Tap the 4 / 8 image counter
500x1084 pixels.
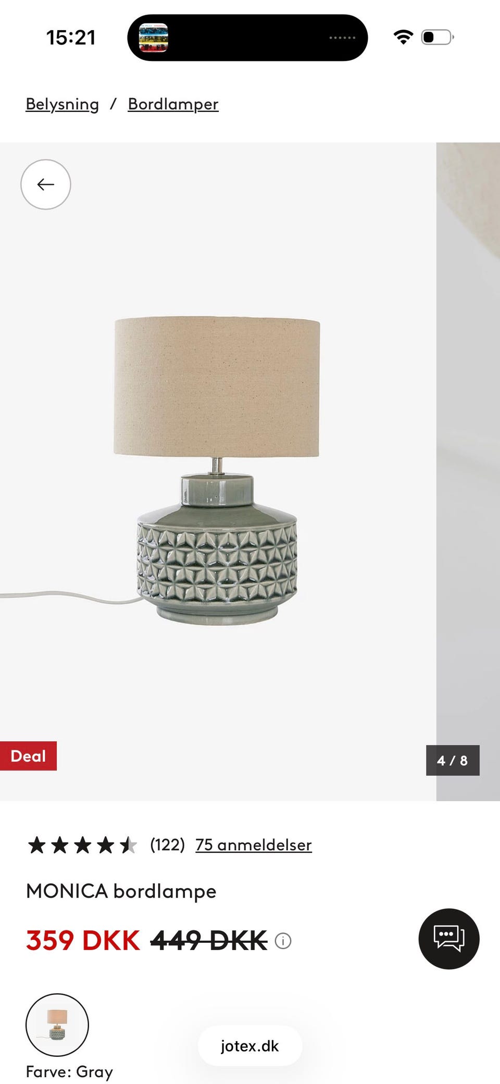(x=453, y=761)
